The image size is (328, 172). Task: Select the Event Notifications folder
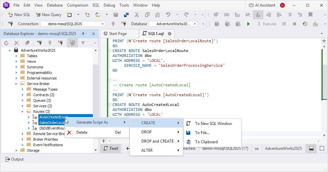click(x=48, y=145)
